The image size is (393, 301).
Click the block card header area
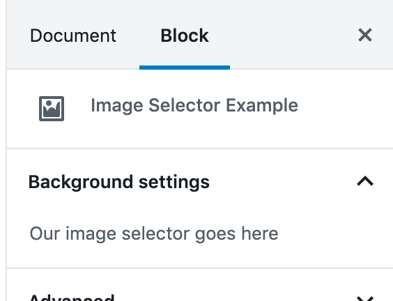[200, 109]
